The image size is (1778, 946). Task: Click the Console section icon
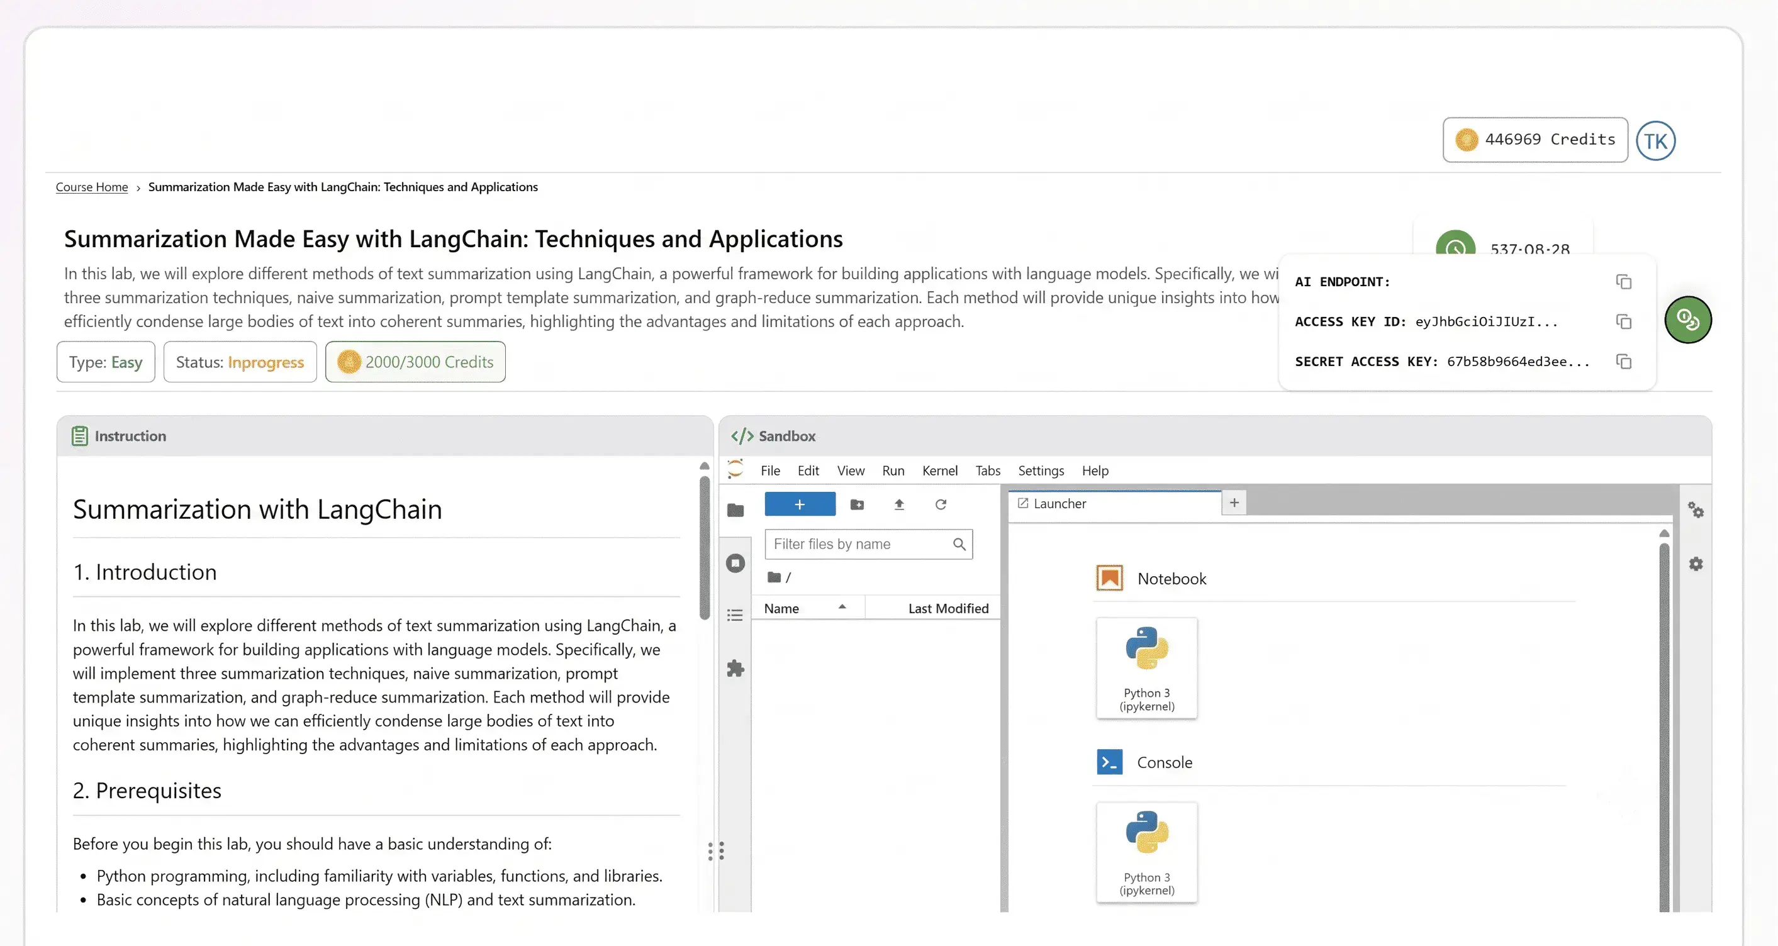pos(1109,762)
